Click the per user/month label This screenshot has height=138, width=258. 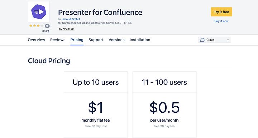pyautogui.click(x=164, y=120)
